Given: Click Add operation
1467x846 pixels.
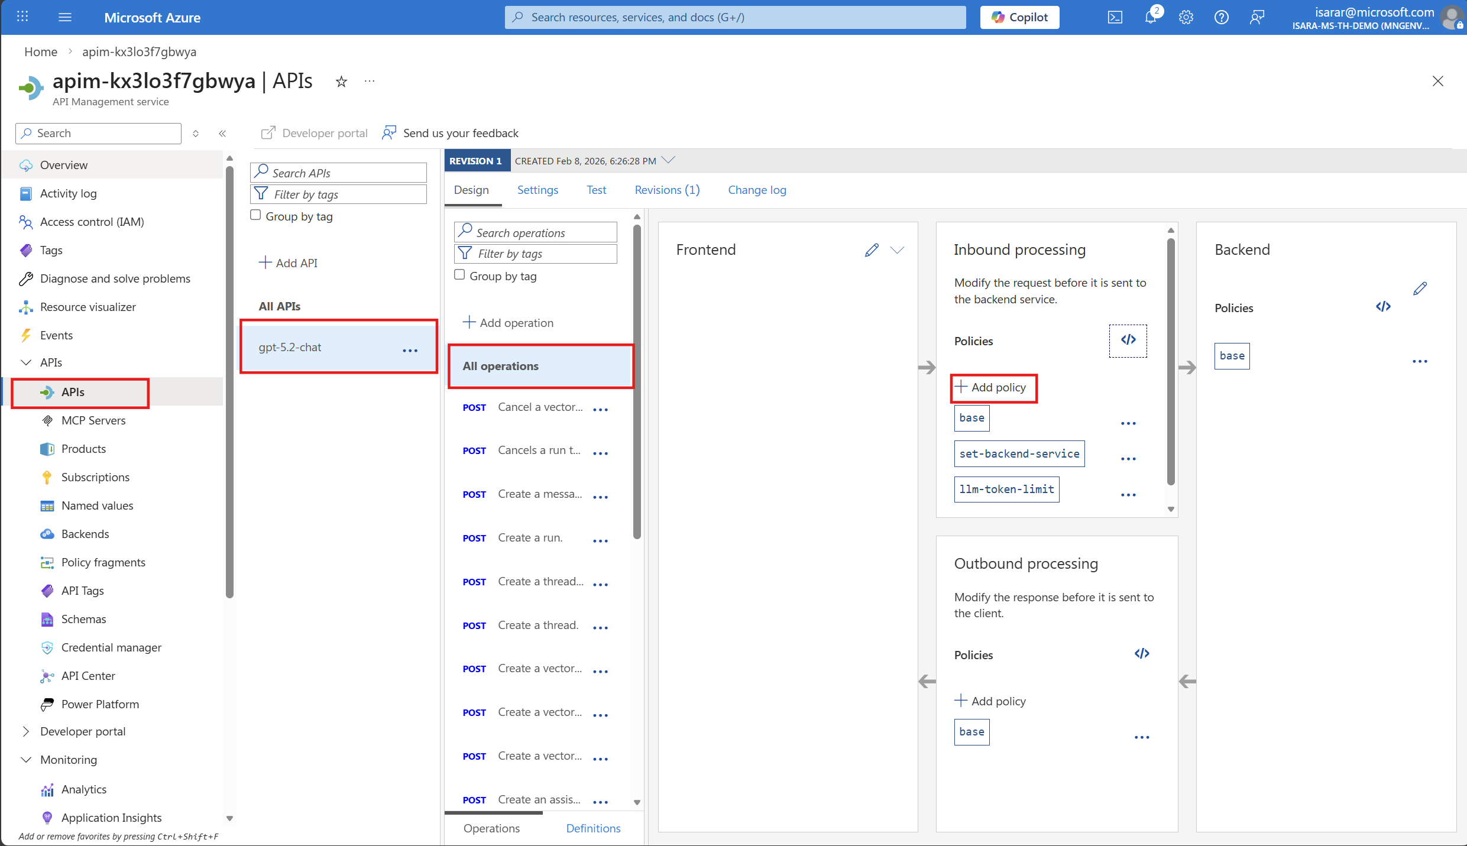Looking at the screenshot, I should point(508,323).
